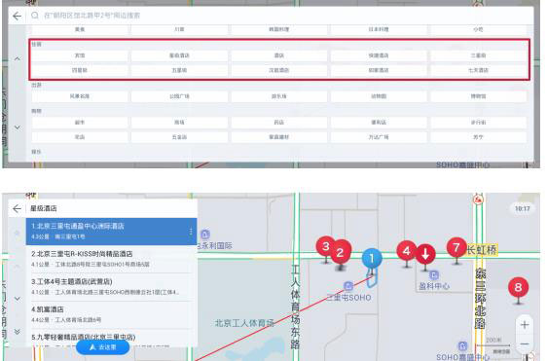The image size is (547, 361).
Task: Choose 超市 under 购物
Action: tap(80, 123)
